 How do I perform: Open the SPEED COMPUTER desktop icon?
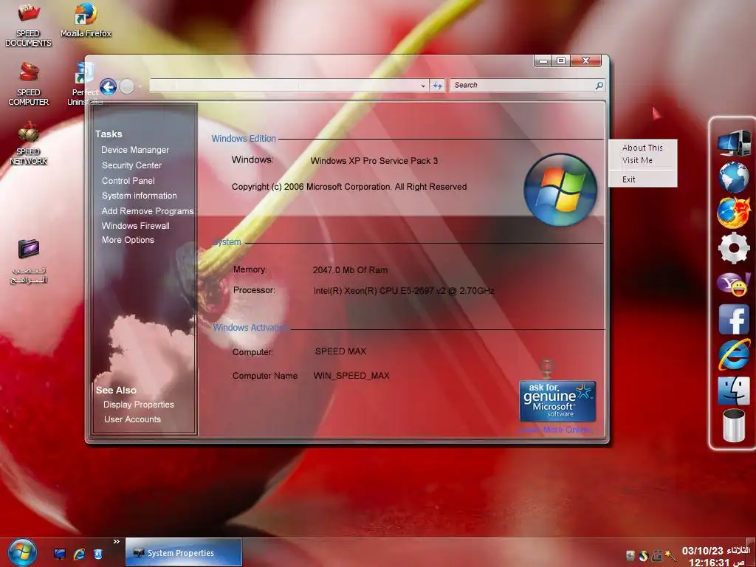click(x=29, y=84)
